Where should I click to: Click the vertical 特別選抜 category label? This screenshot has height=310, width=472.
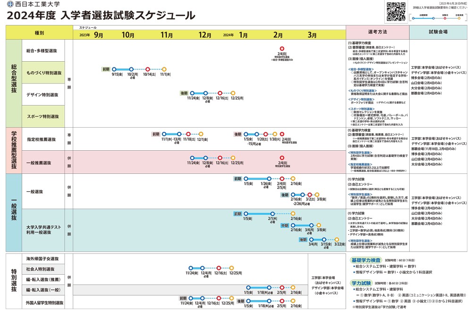pos(14,280)
